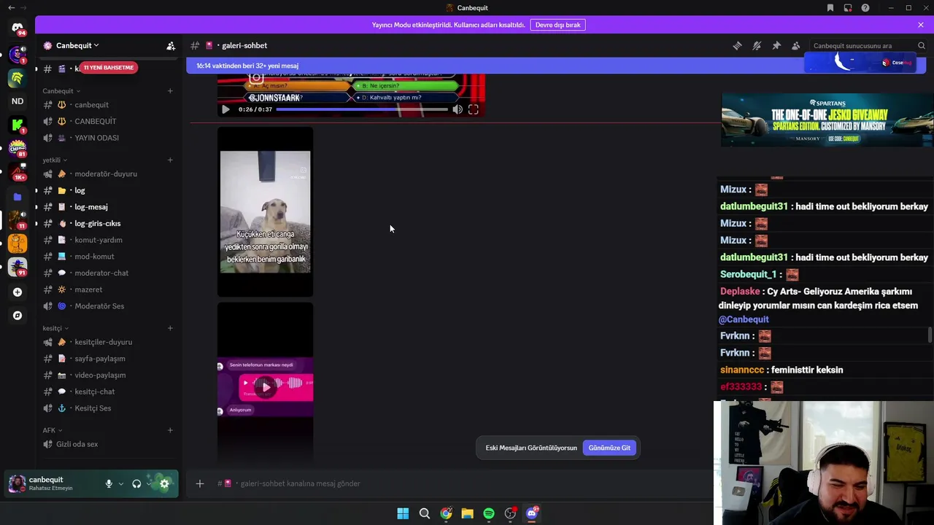
Task: Invite people to Canbequit server
Action: coord(171,45)
